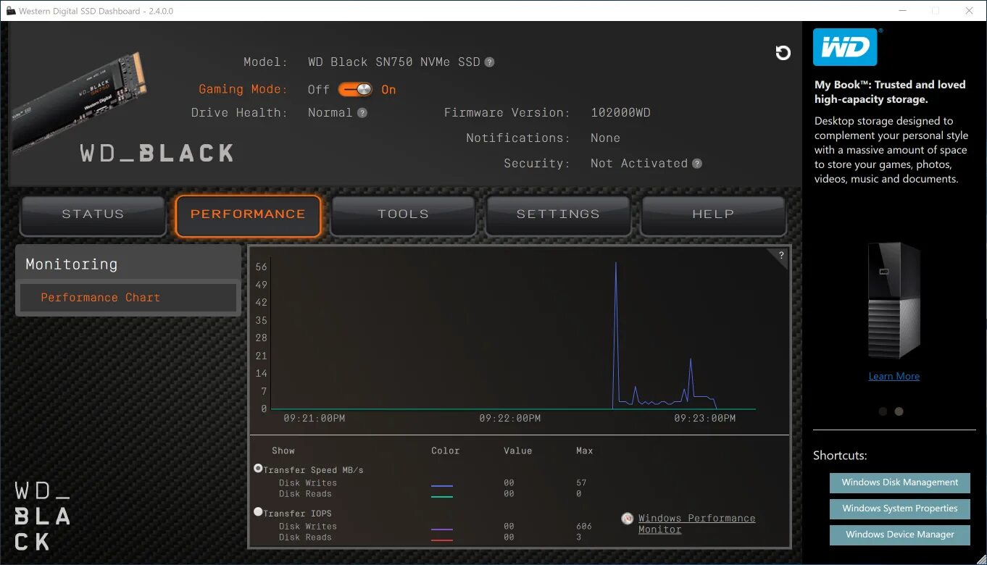Click the Max value 606 for IOPS writes

point(584,527)
